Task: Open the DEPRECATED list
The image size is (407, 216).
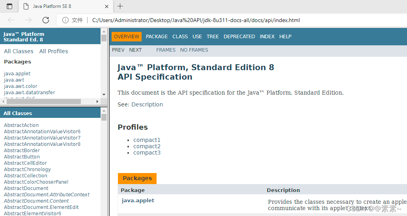Action: (239, 37)
